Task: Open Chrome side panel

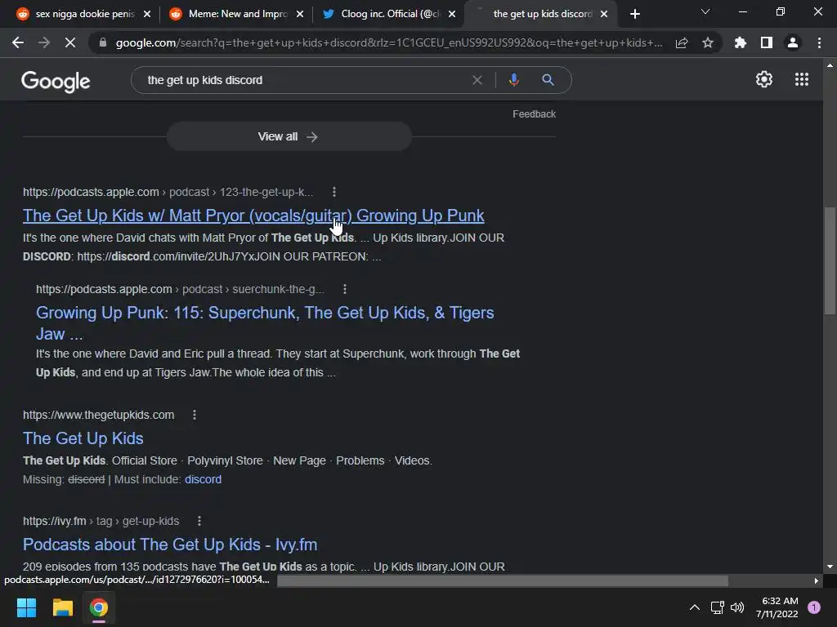Action: coord(767,42)
